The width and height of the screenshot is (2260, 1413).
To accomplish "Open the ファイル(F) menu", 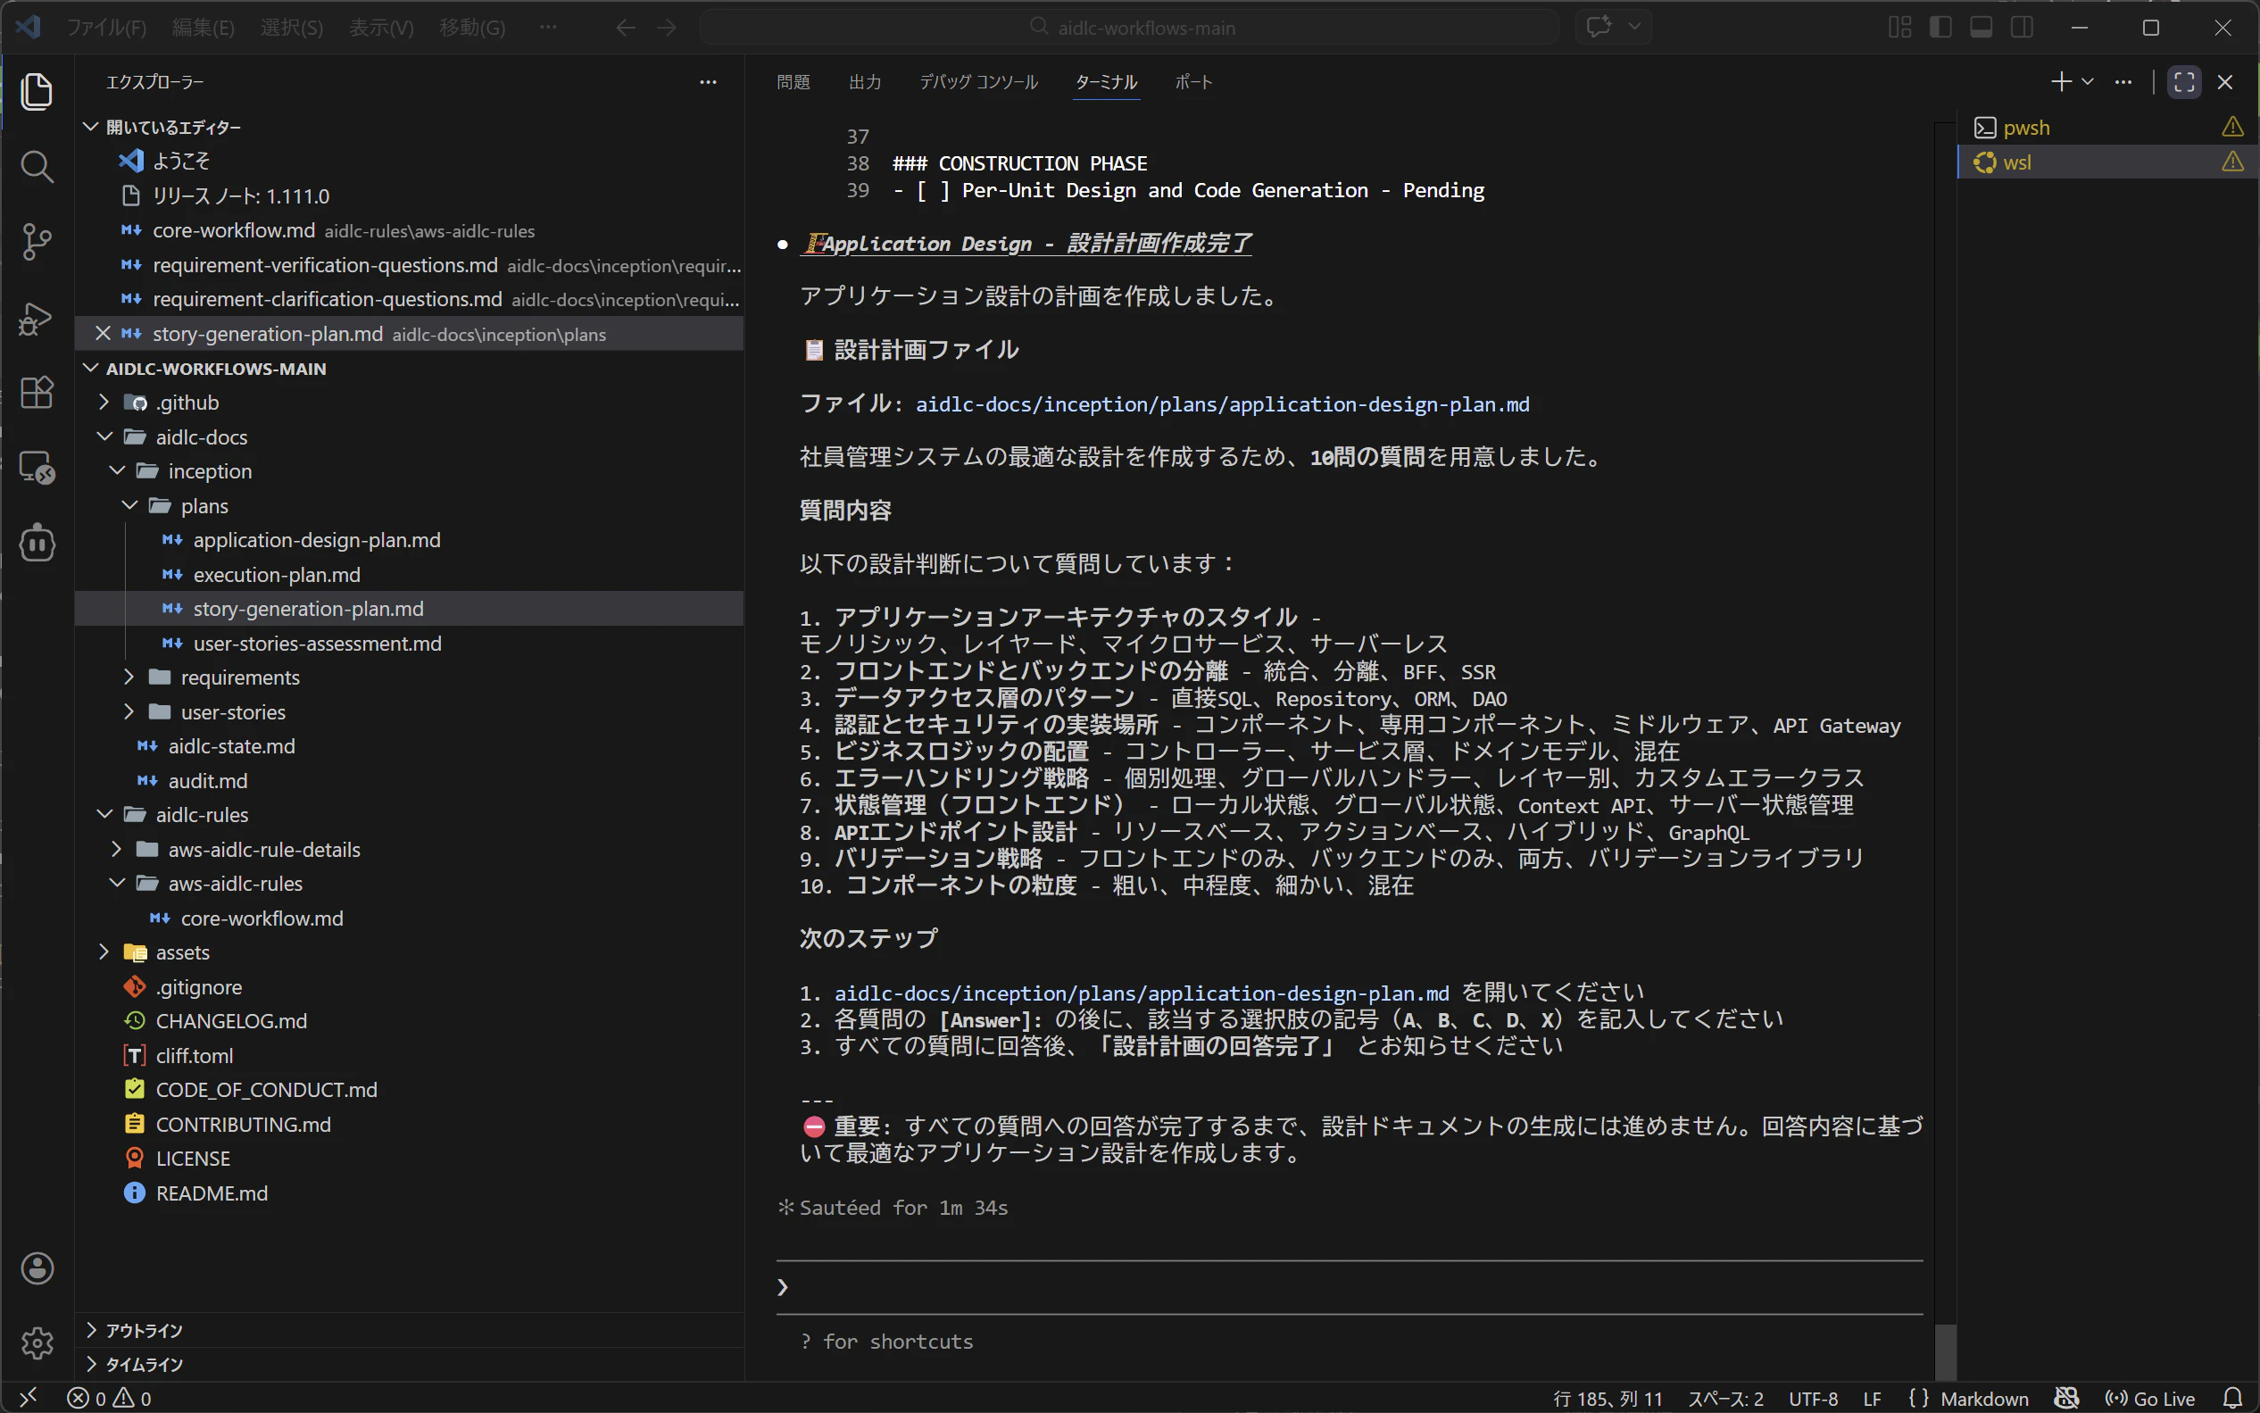I will coord(106,28).
